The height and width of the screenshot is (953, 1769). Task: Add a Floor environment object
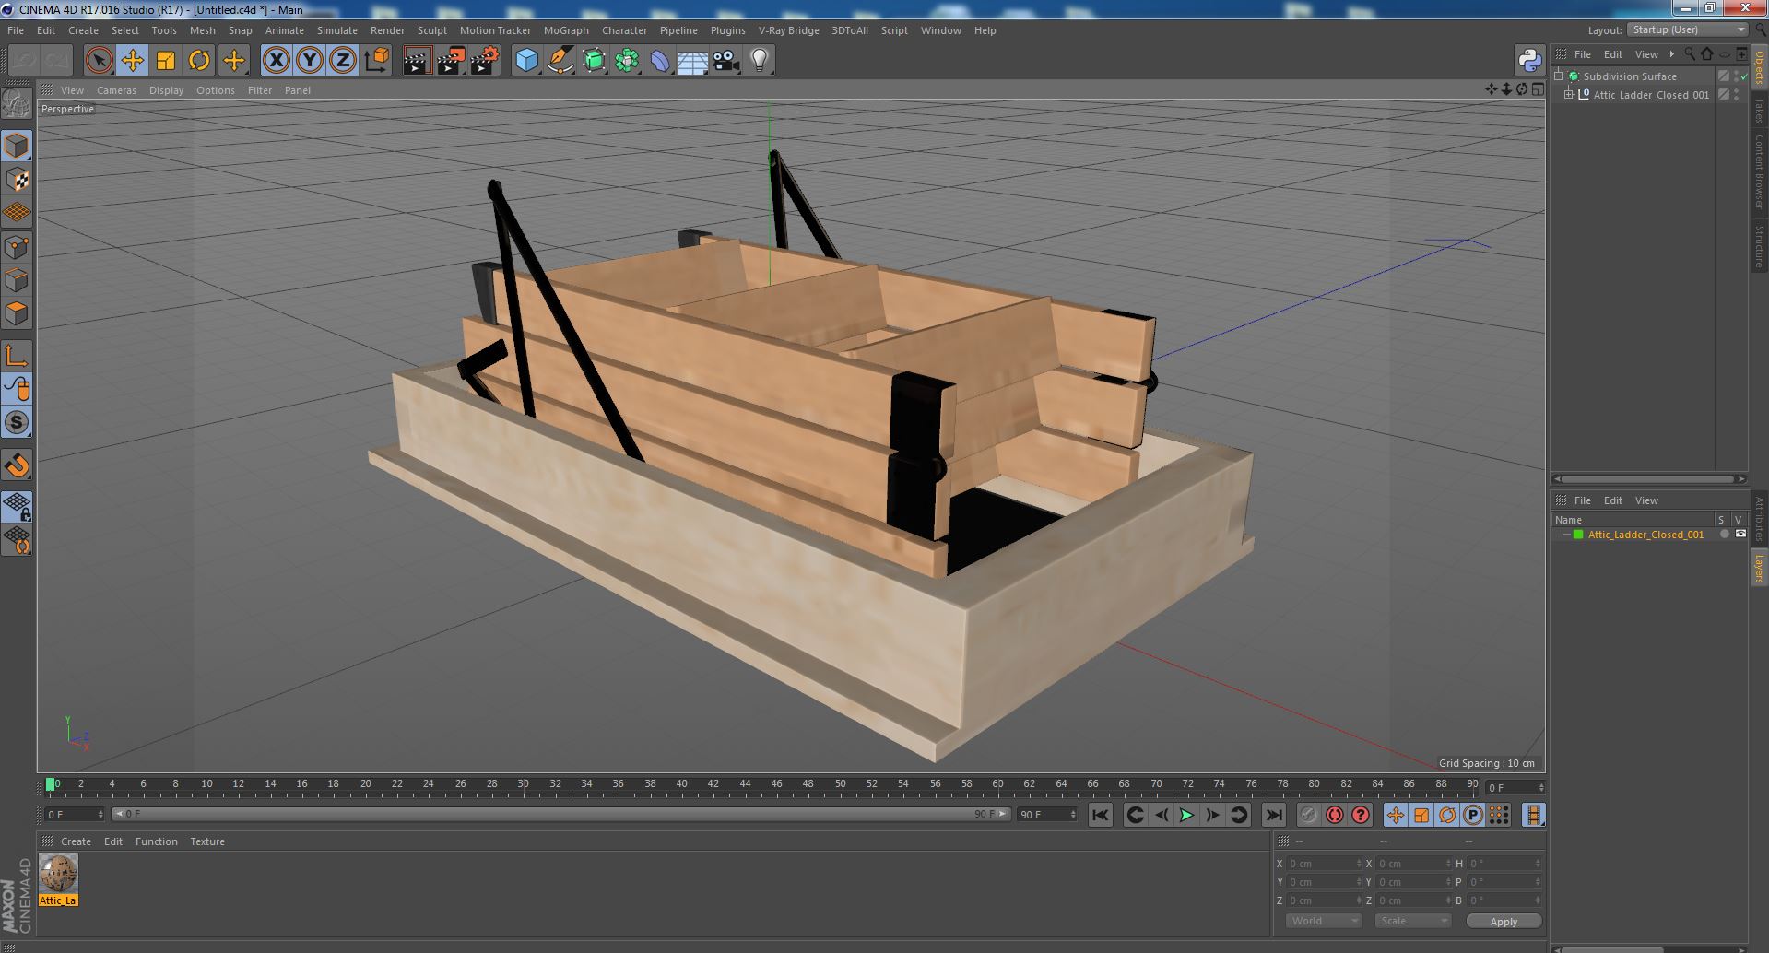693,61
